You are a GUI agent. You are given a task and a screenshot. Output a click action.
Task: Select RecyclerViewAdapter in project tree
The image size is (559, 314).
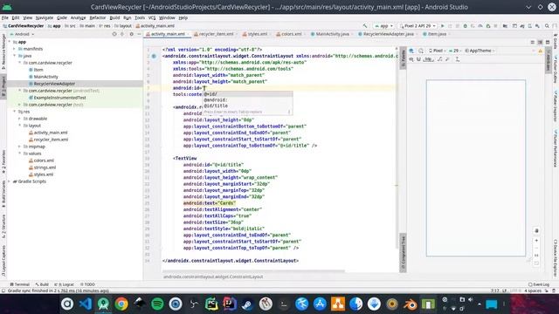54,84
